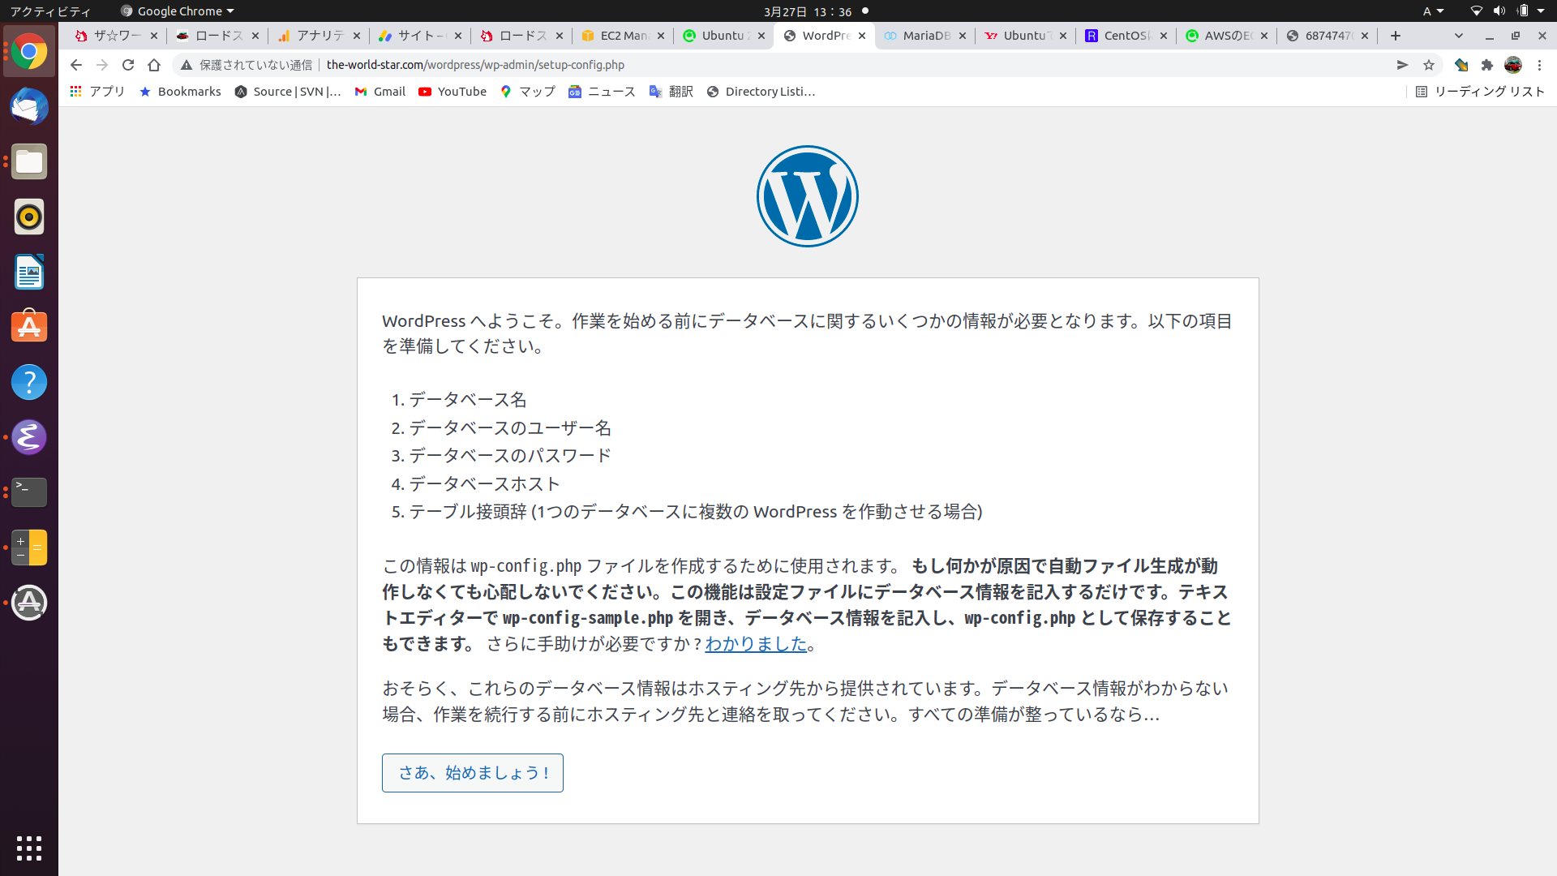Close the active WordPress tab
This screenshot has height=876, width=1557.
tap(862, 36)
